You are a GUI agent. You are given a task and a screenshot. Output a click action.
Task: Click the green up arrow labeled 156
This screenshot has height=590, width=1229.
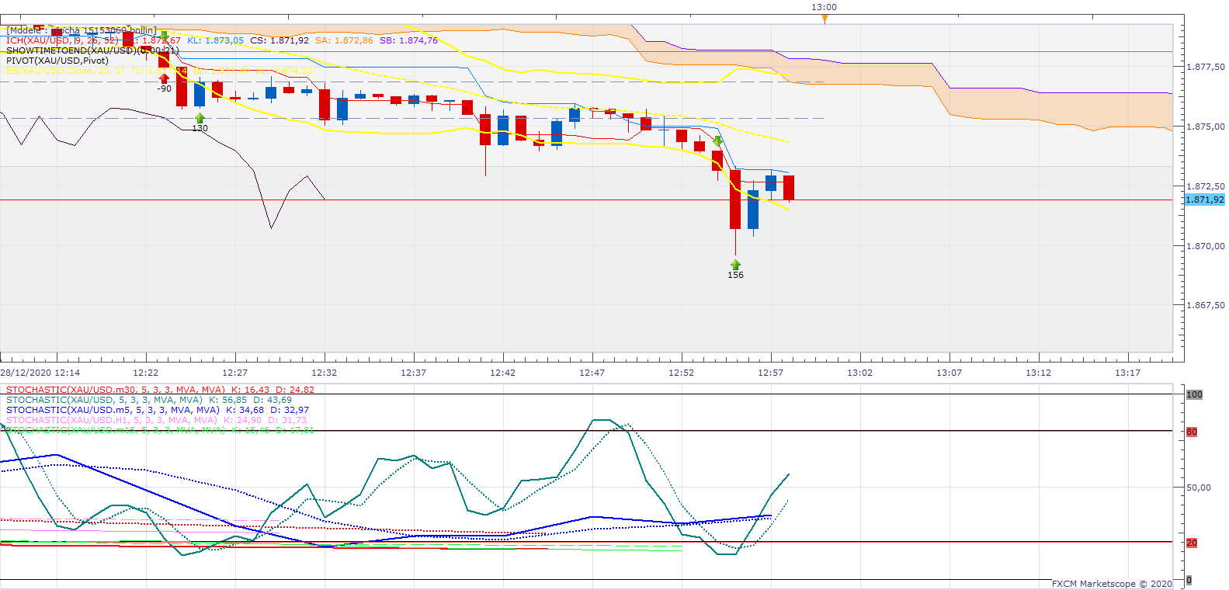735,265
